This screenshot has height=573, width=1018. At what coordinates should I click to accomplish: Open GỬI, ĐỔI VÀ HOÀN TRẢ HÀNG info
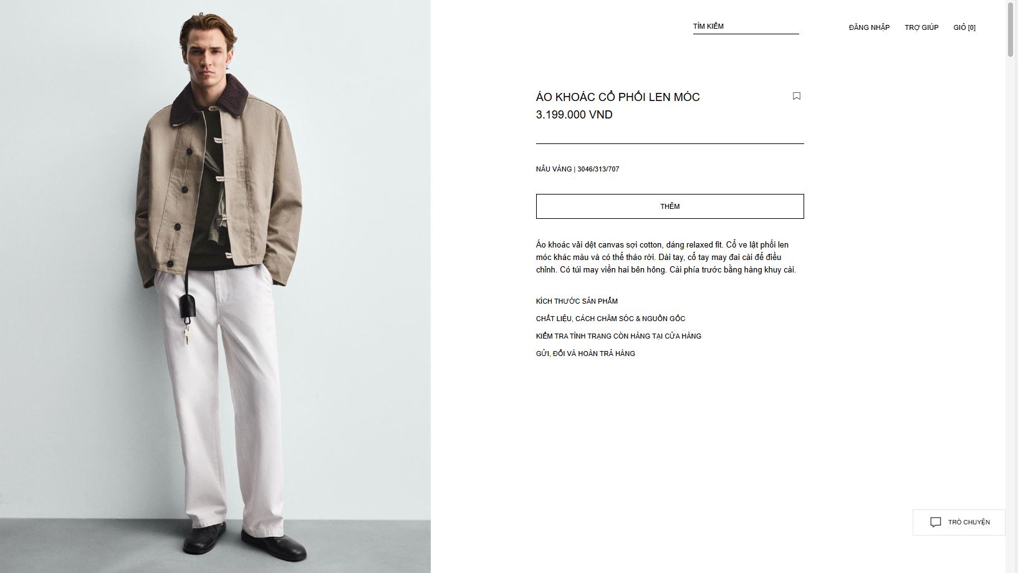click(585, 354)
